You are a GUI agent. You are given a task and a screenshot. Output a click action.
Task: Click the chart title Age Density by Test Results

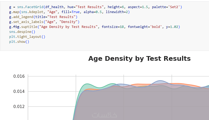tap(139, 58)
